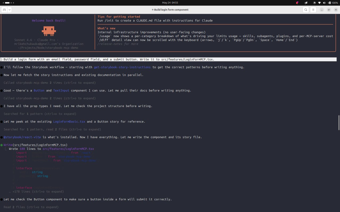Expand the 'Searched for 1 pattern (ctrl+o to expand)' row
The width and height of the screenshot is (340, 212).
[40, 114]
